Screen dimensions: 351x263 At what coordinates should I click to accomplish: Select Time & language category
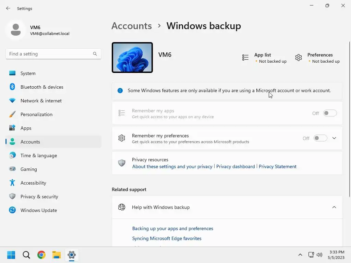tap(53, 155)
